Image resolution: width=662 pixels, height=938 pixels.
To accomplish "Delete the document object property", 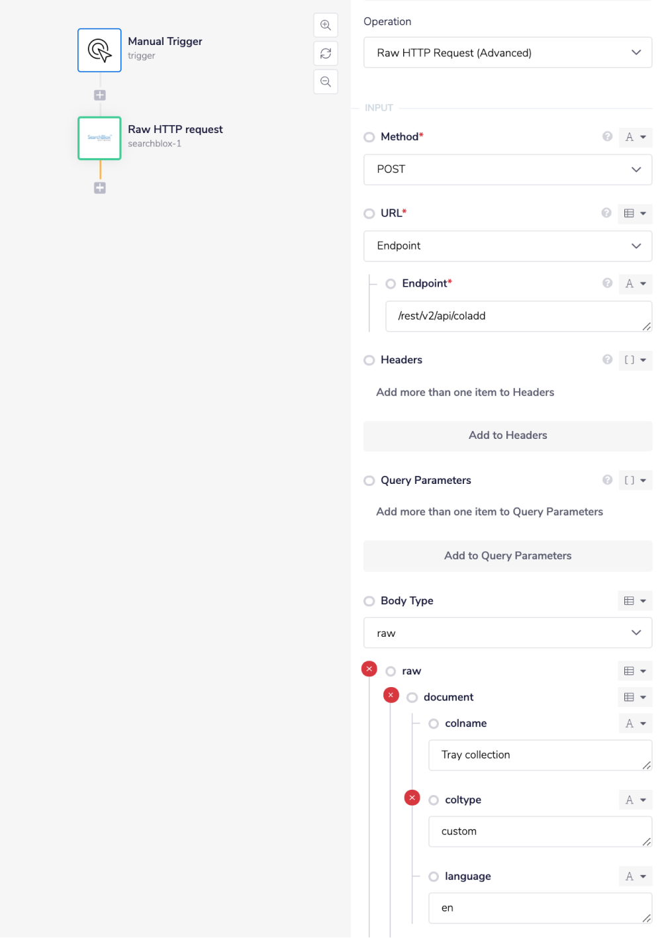I will 391,695.
